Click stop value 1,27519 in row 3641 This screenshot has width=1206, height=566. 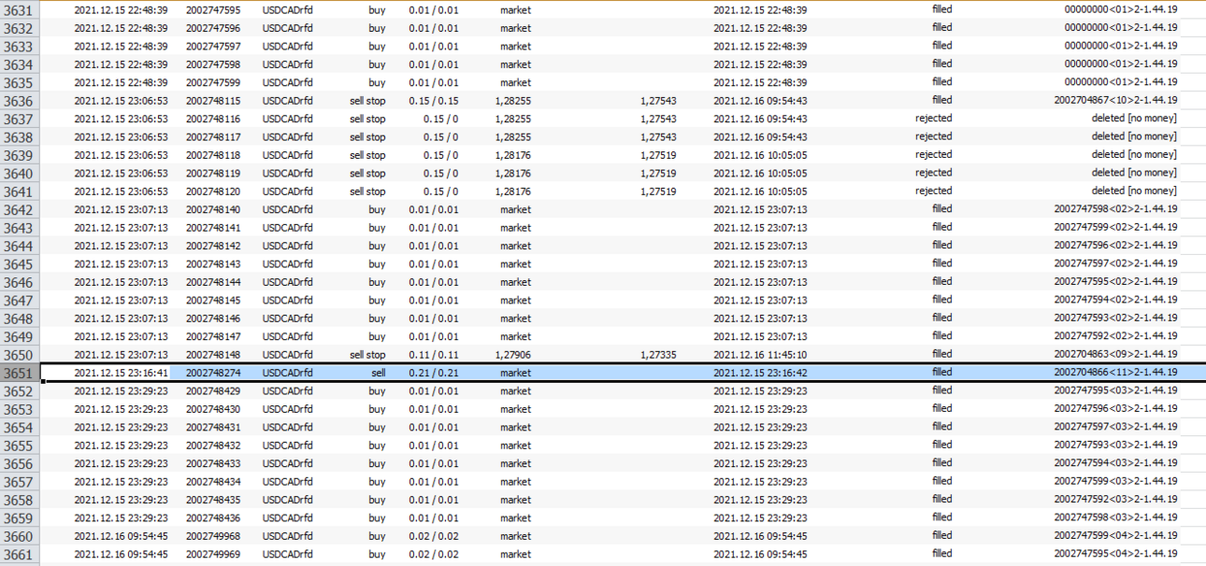658,191
